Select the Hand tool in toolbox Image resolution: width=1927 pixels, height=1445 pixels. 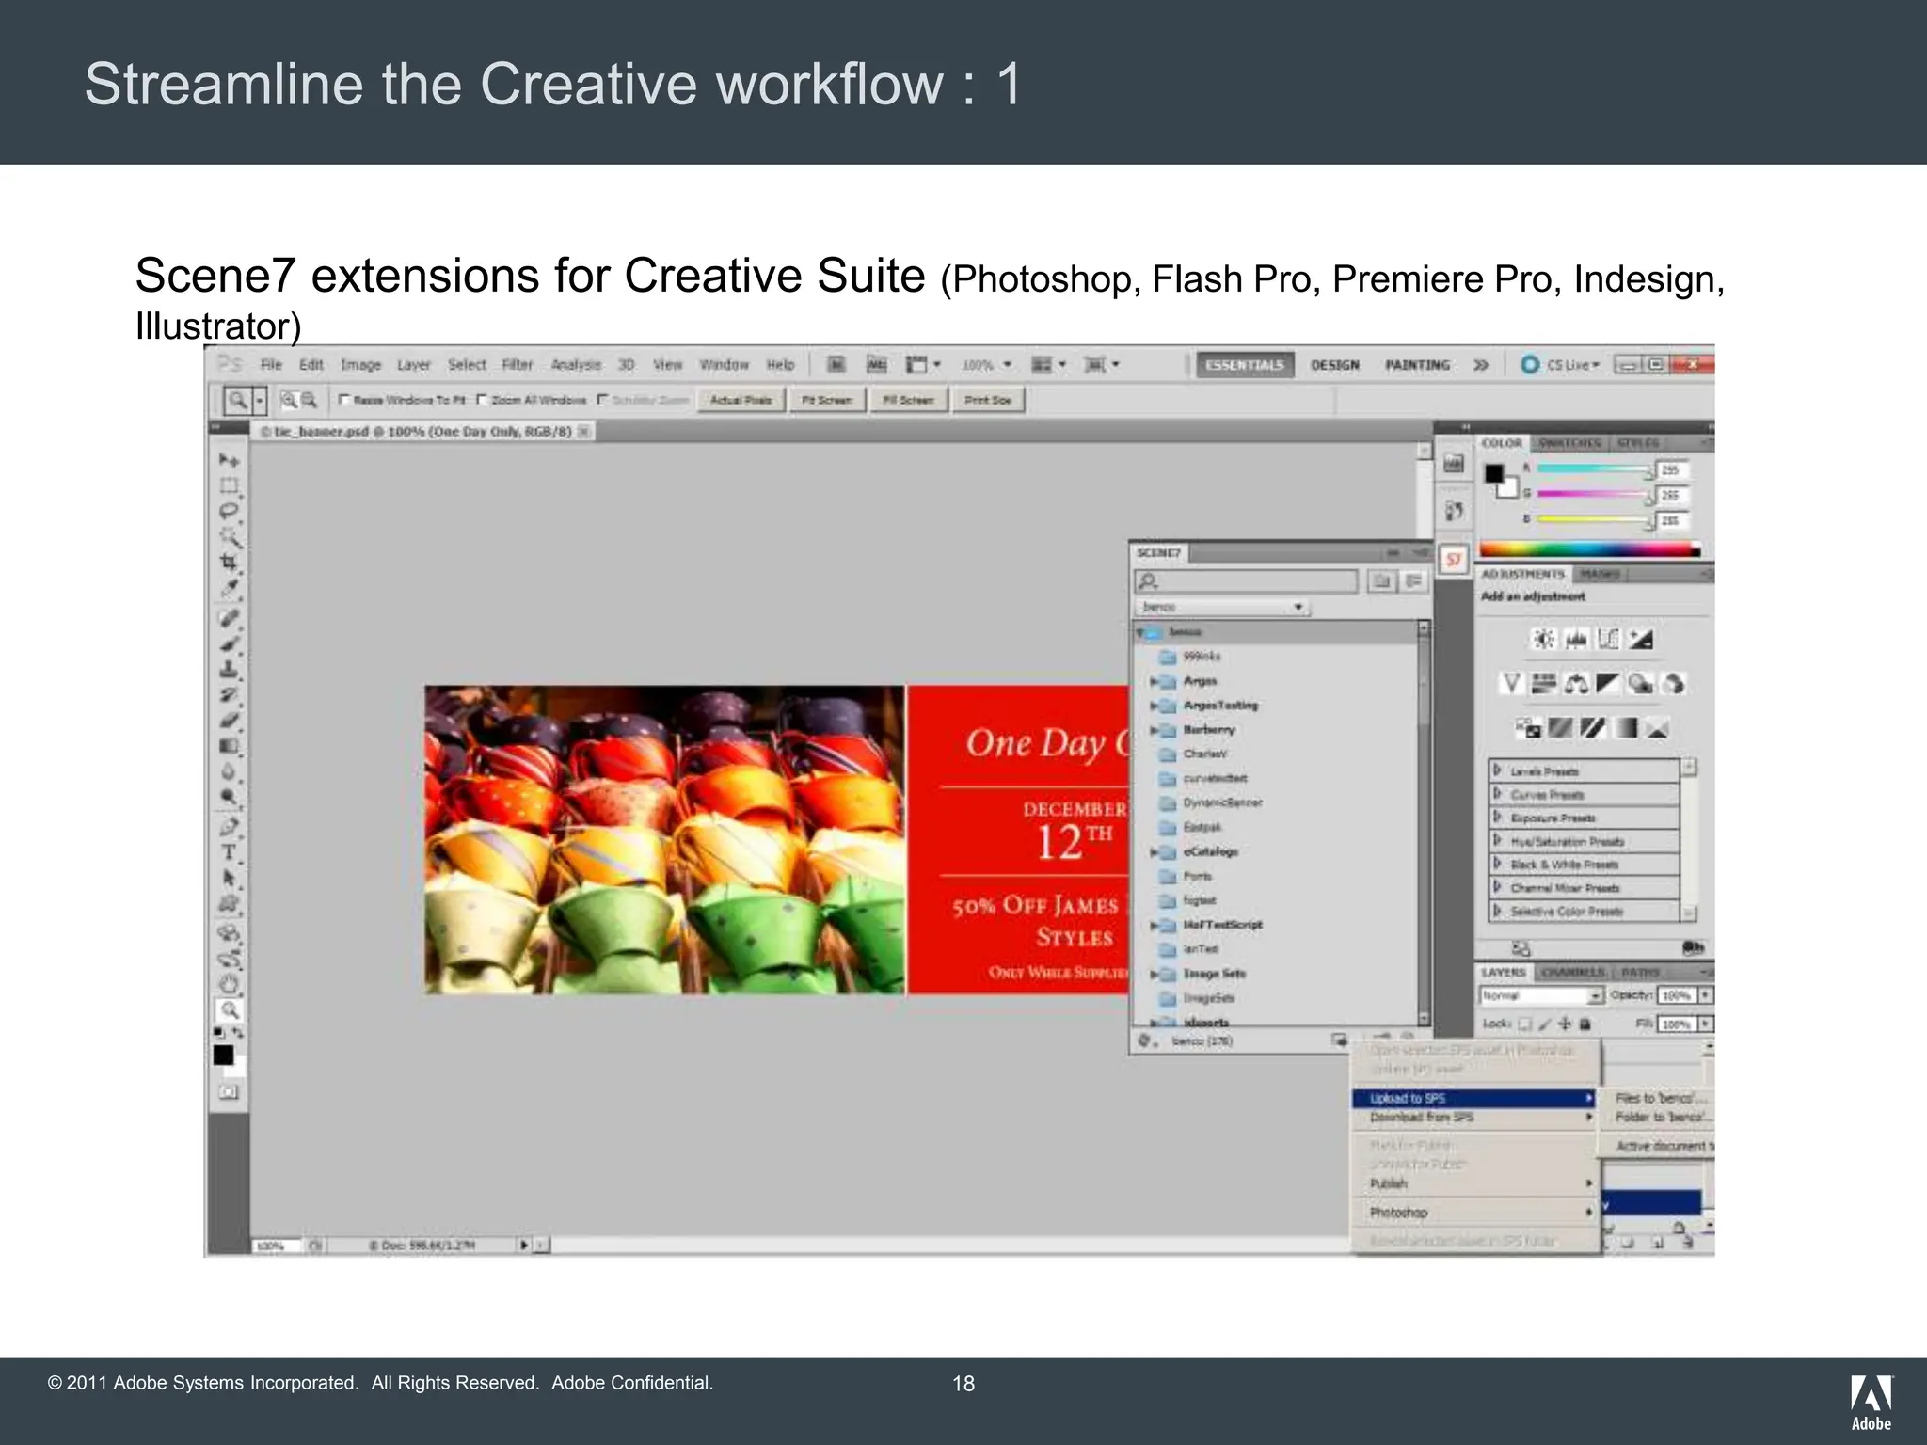tap(229, 984)
